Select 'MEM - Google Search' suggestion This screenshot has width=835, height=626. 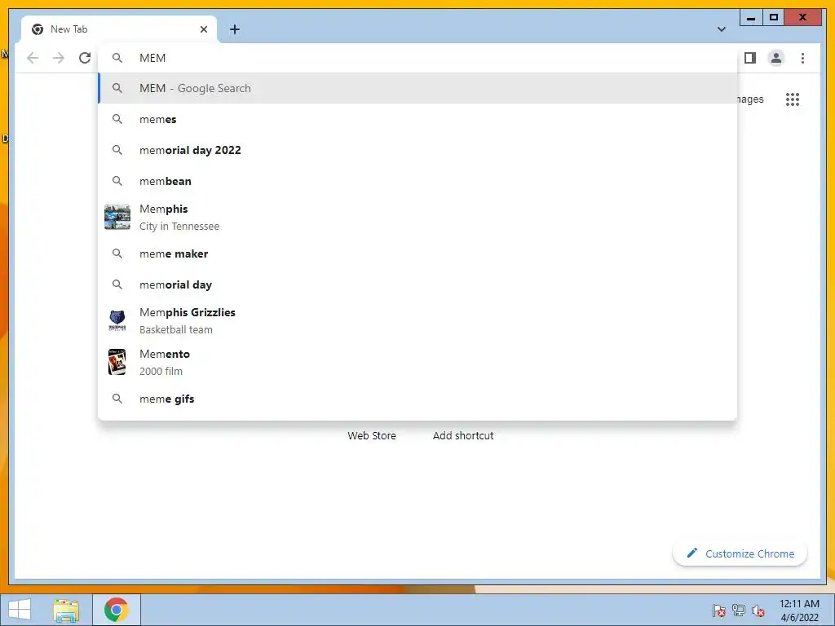[418, 88]
